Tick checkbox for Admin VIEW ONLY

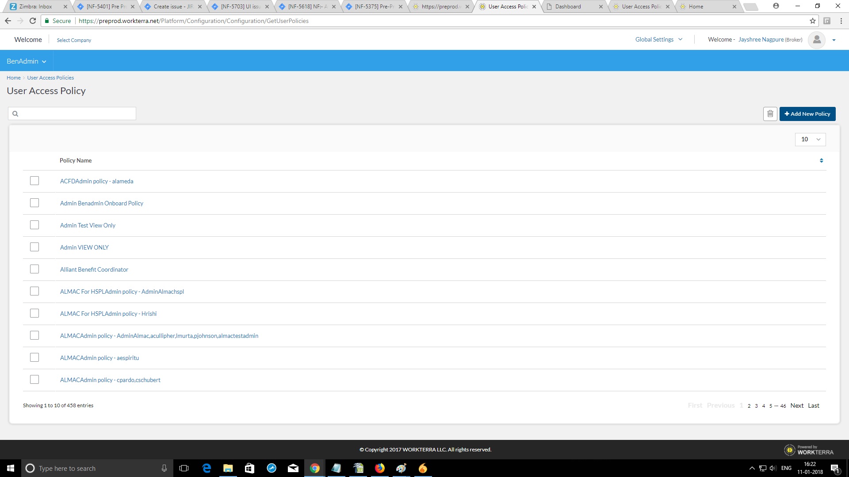[x=34, y=247]
